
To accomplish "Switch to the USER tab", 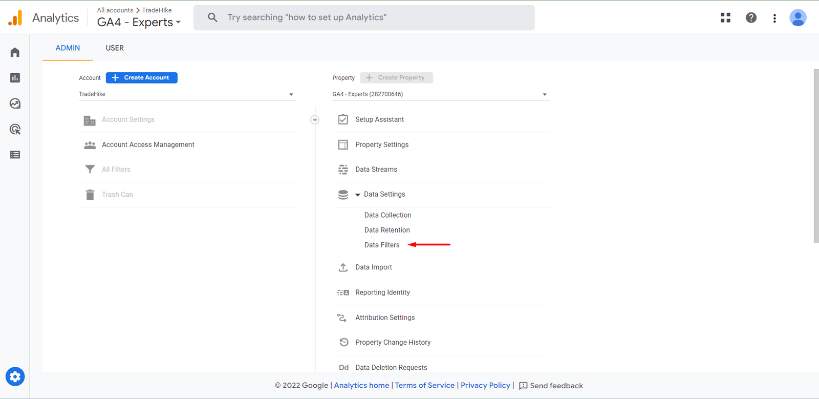I will click(115, 48).
